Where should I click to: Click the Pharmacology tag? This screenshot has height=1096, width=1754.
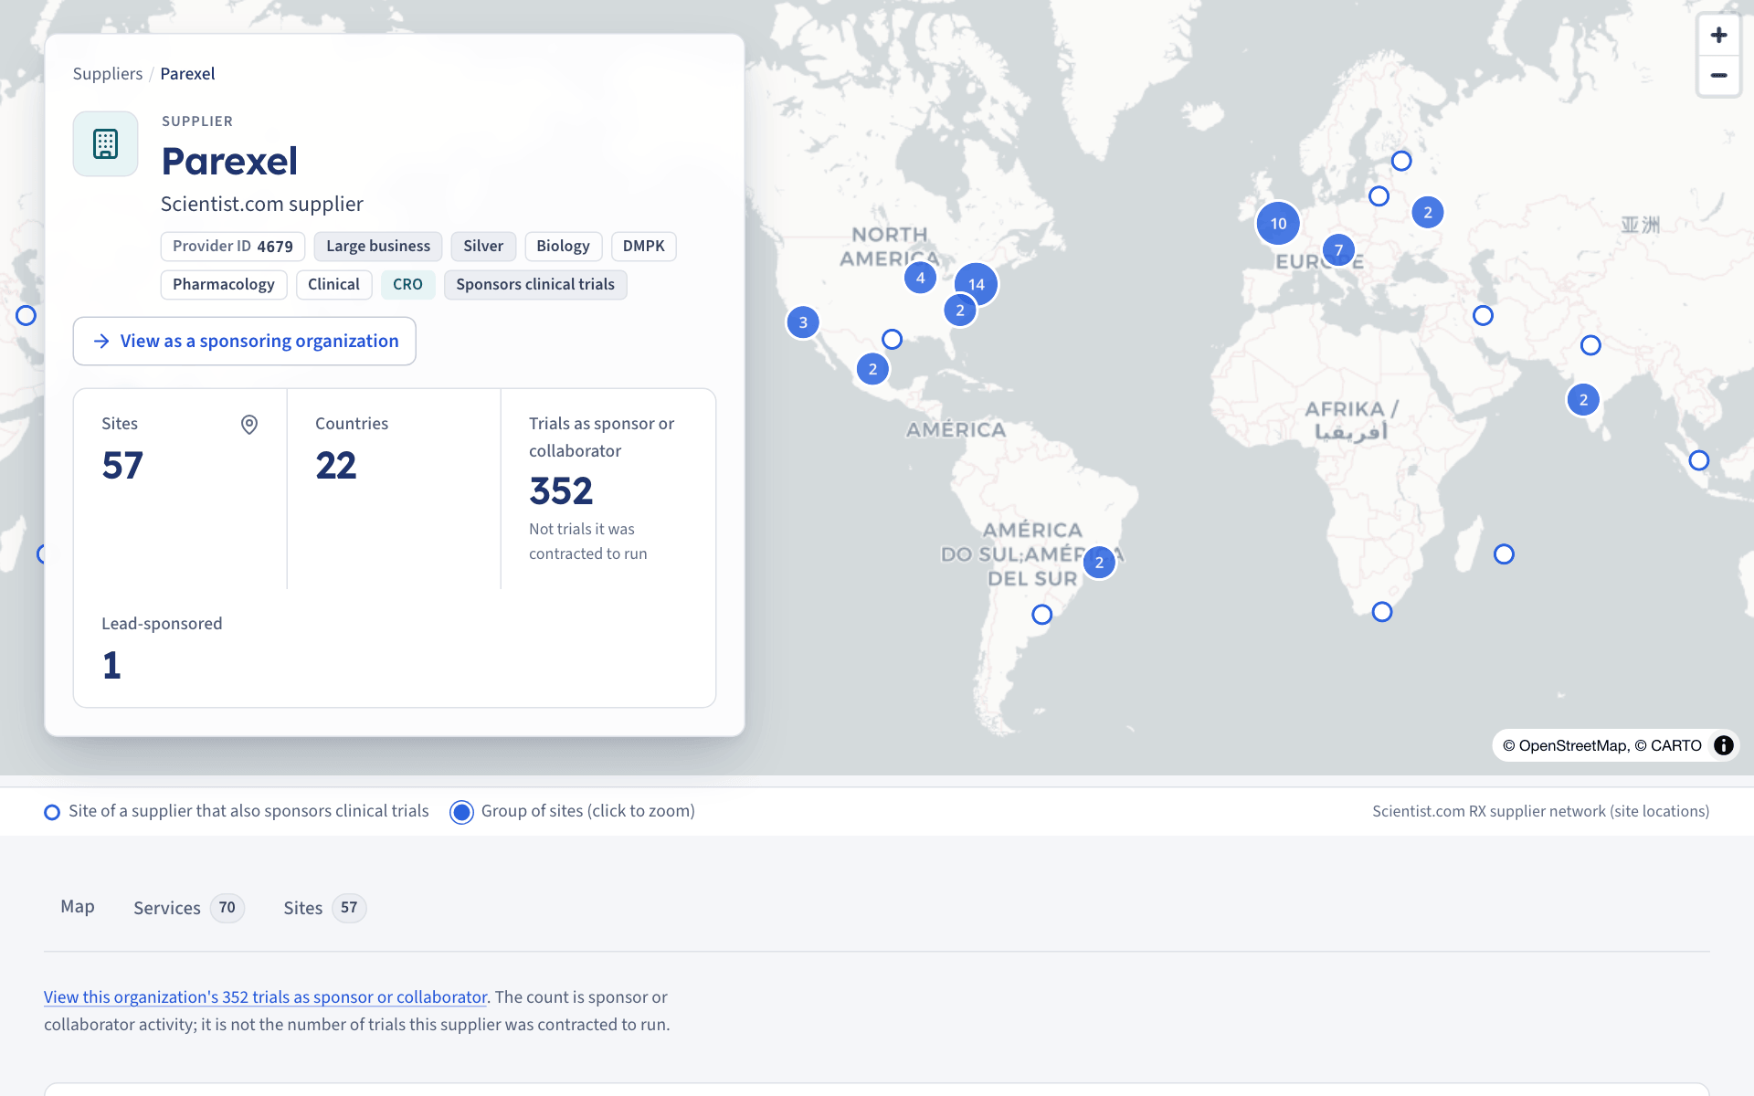point(224,285)
